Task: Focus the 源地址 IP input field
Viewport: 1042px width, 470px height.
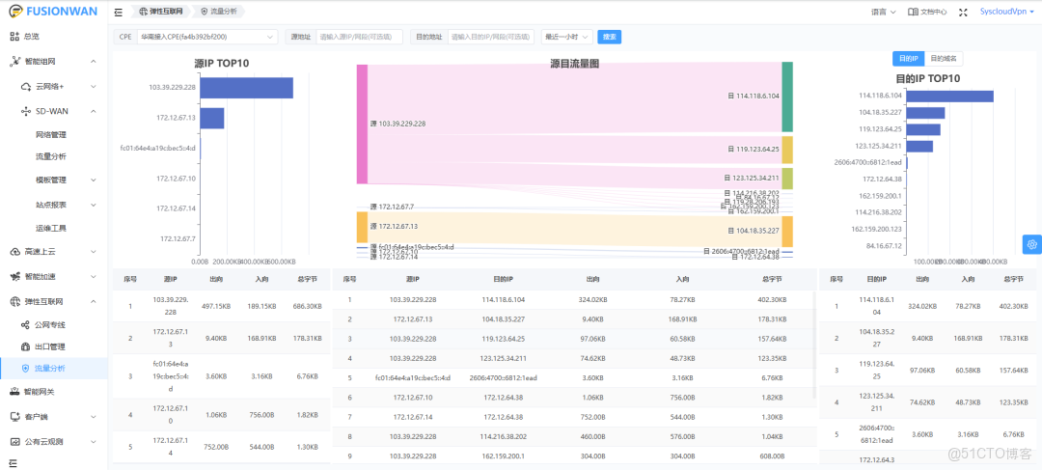Action: [360, 37]
